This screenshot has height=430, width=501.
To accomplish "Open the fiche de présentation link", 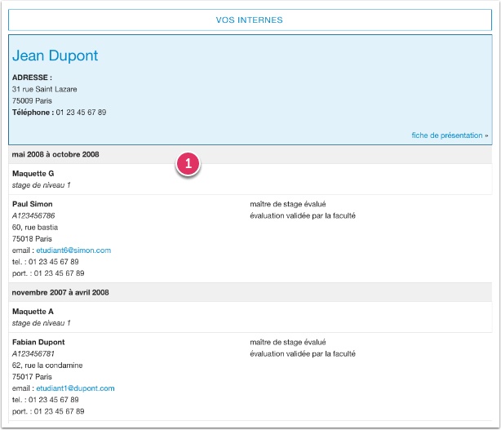I will [x=450, y=135].
